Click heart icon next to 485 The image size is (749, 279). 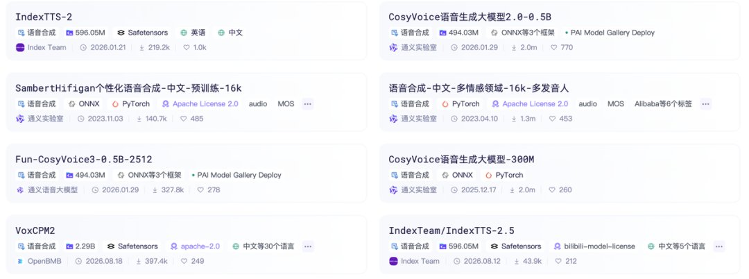183,119
